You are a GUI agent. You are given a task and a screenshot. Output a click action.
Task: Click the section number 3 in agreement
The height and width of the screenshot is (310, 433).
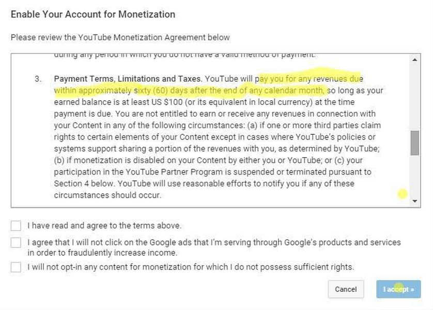(x=38, y=79)
